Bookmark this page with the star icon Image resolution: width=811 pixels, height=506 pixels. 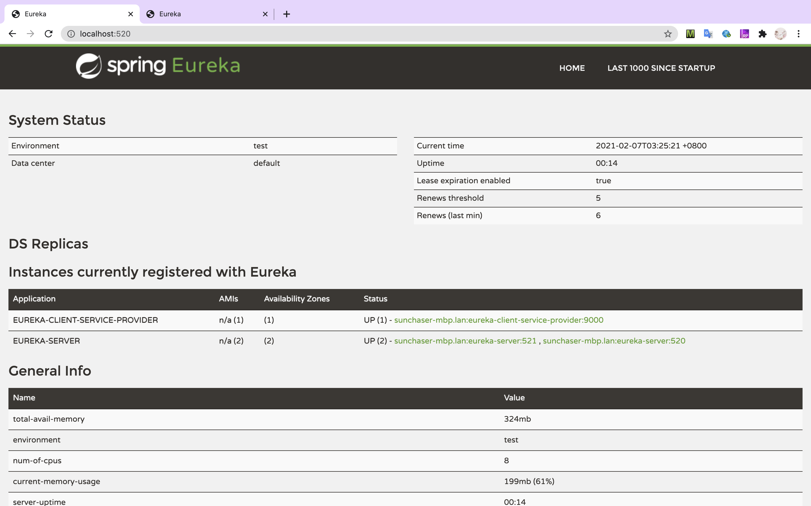(x=668, y=34)
